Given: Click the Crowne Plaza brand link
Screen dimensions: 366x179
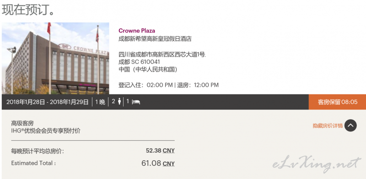Looking at the screenshot, I should pos(136,31).
